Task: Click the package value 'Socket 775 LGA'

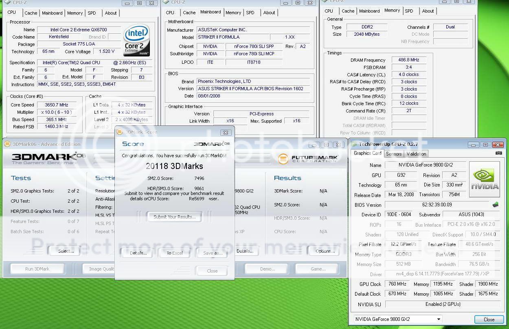Action: tap(79, 44)
